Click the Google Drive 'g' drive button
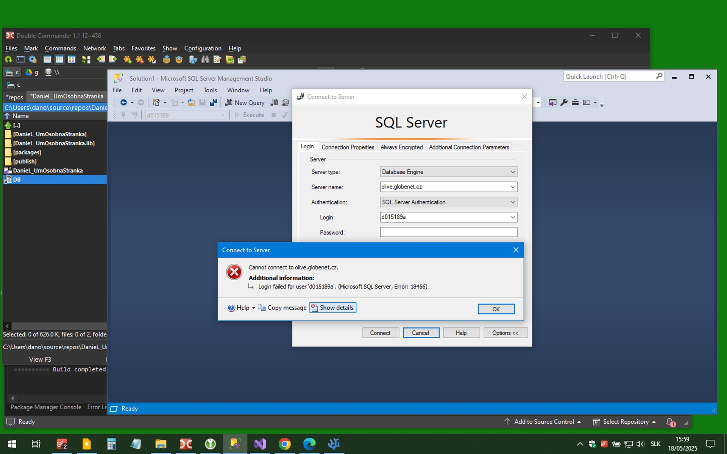This screenshot has width=727, height=454. tap(32, 72)
